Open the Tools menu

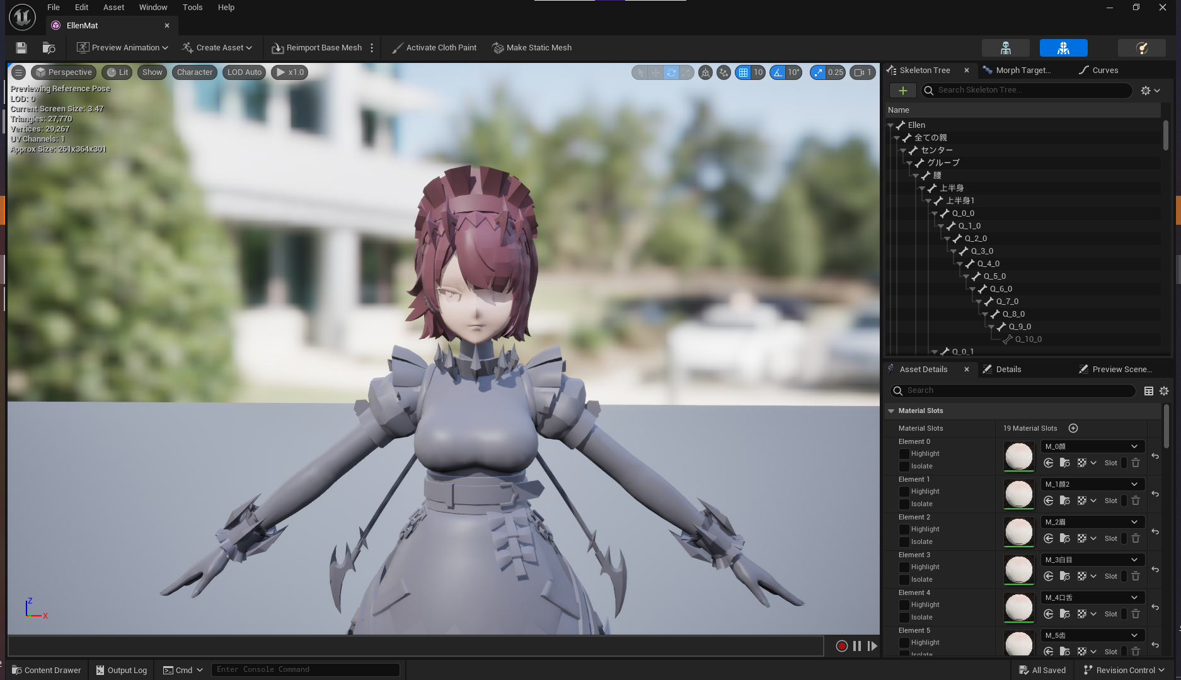pos(192,8)
